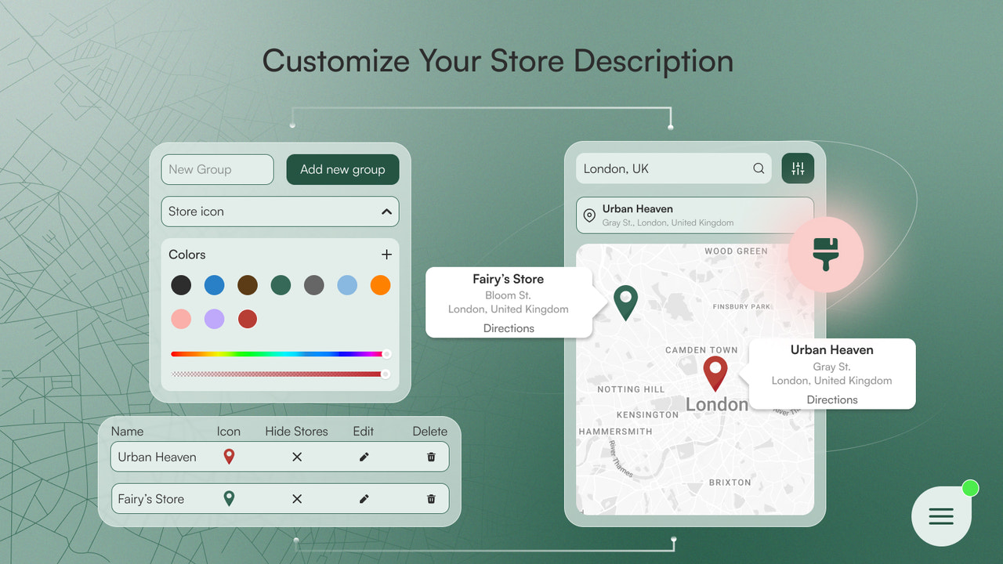Viewport: 1003px width, 564px height.
Task: Hide Fairy's Store using the X toggle
Action: pos(296,498)
